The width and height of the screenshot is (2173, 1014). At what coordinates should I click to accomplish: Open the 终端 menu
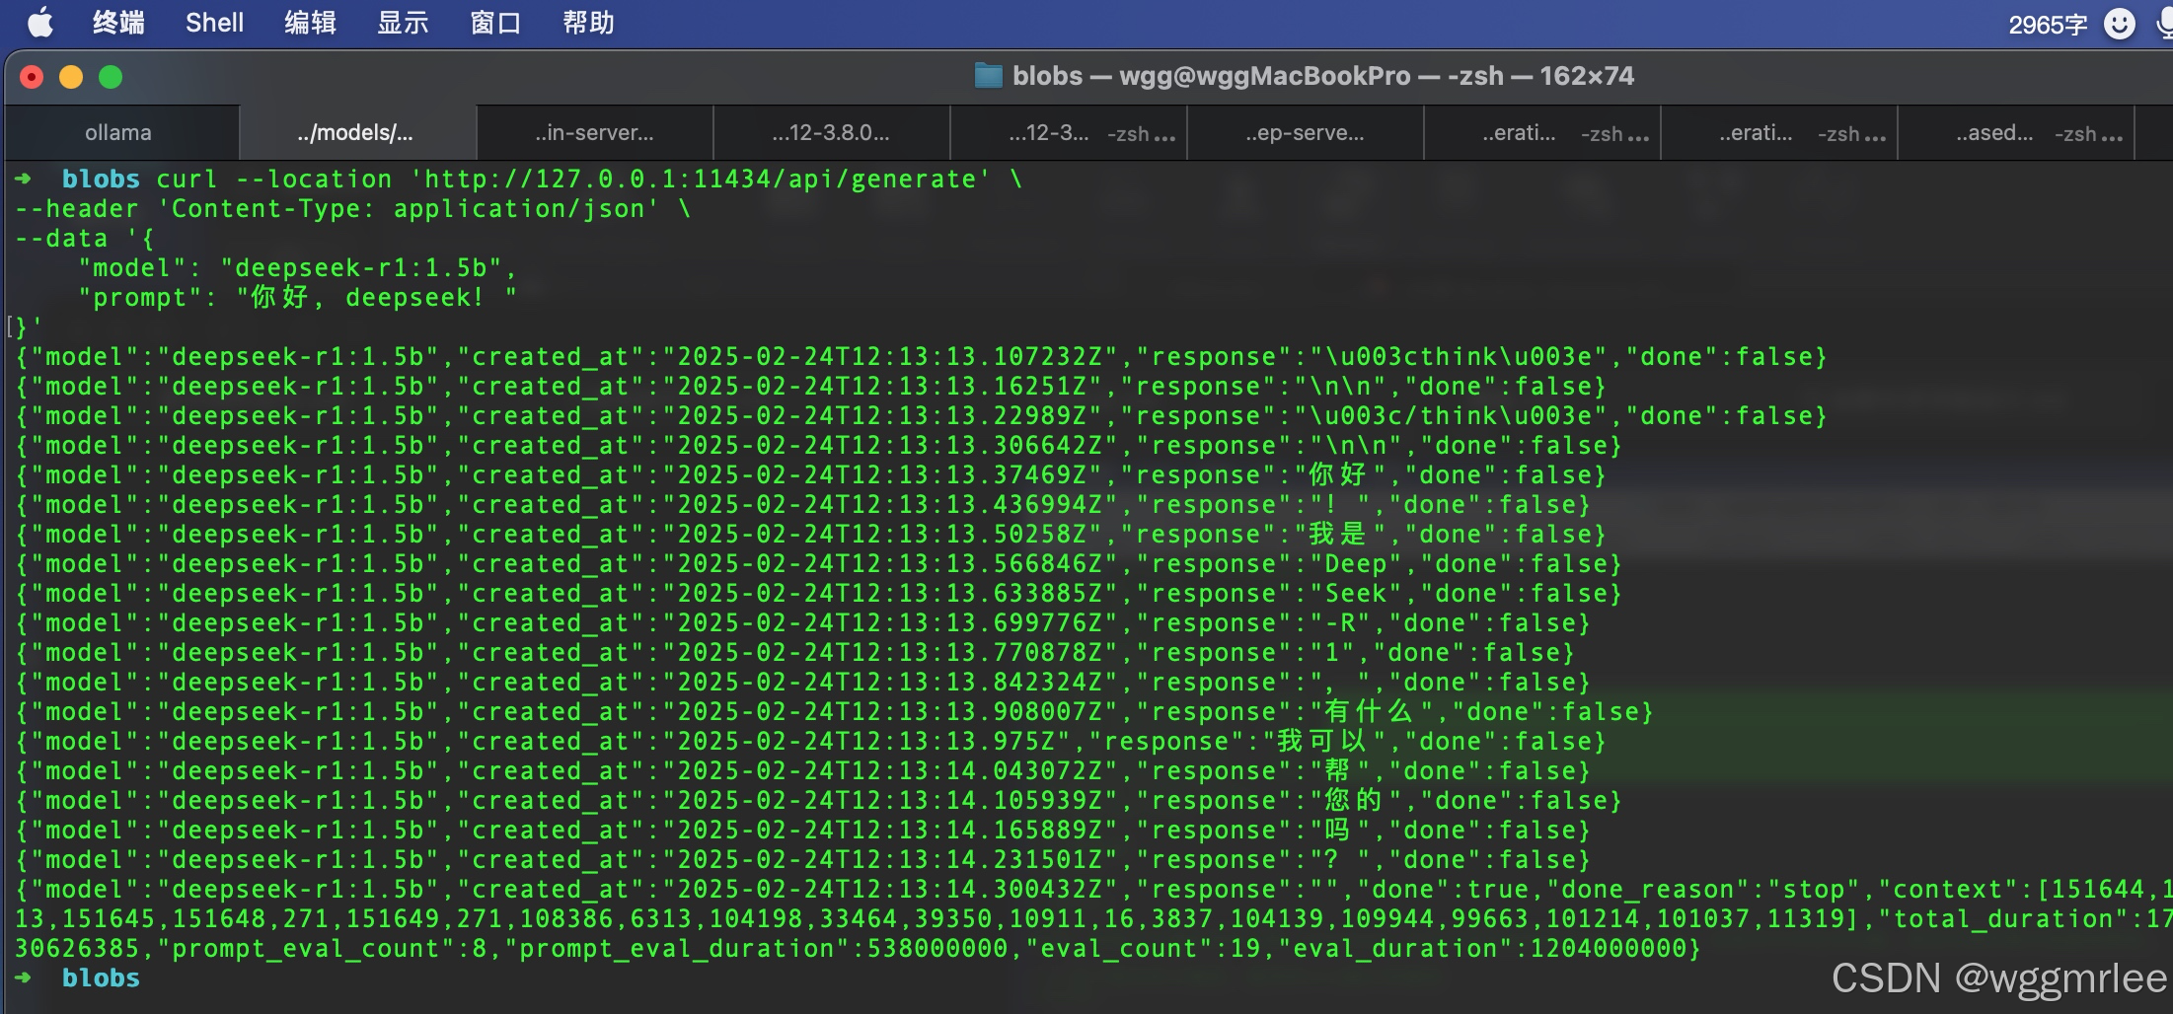coord(118,23)
